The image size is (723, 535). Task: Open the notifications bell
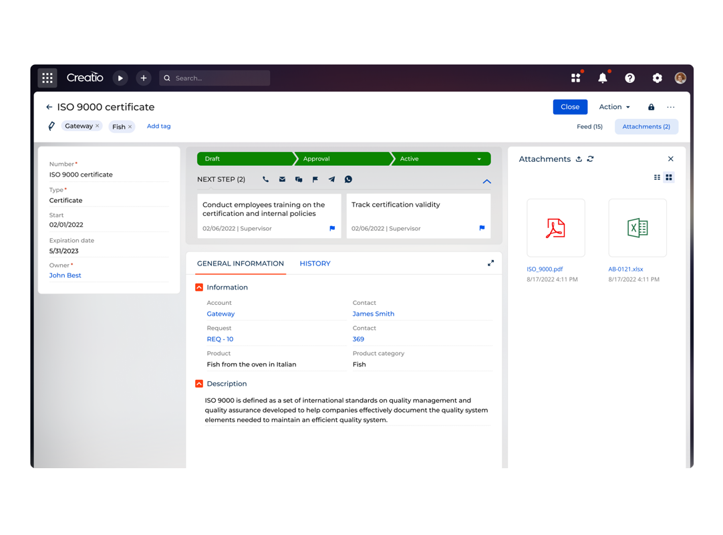(x=603, y=78)
